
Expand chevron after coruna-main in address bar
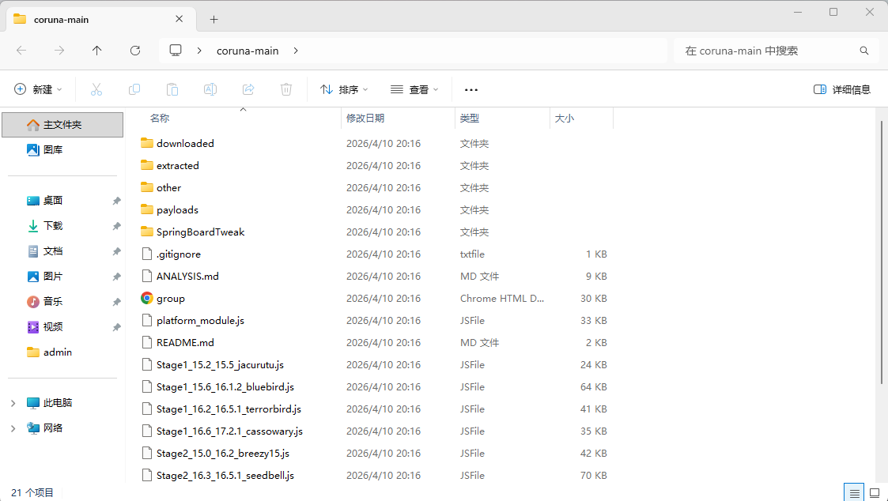coord(296,51)
